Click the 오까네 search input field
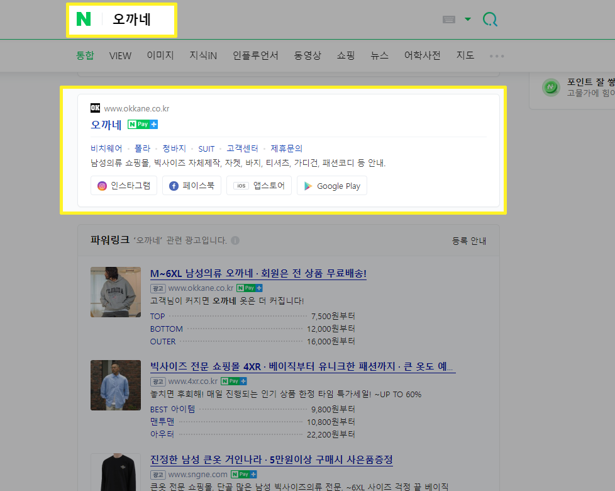The height and width of the screenshot is (491, 615). pyautogui.click(x=132, y=20)
